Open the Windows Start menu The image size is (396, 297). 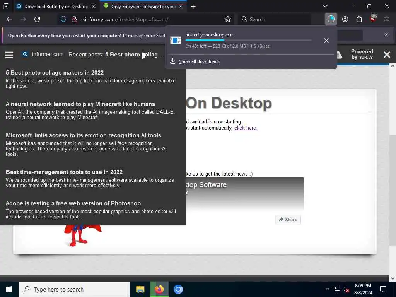pyautogui.click(x=9, y=289)
